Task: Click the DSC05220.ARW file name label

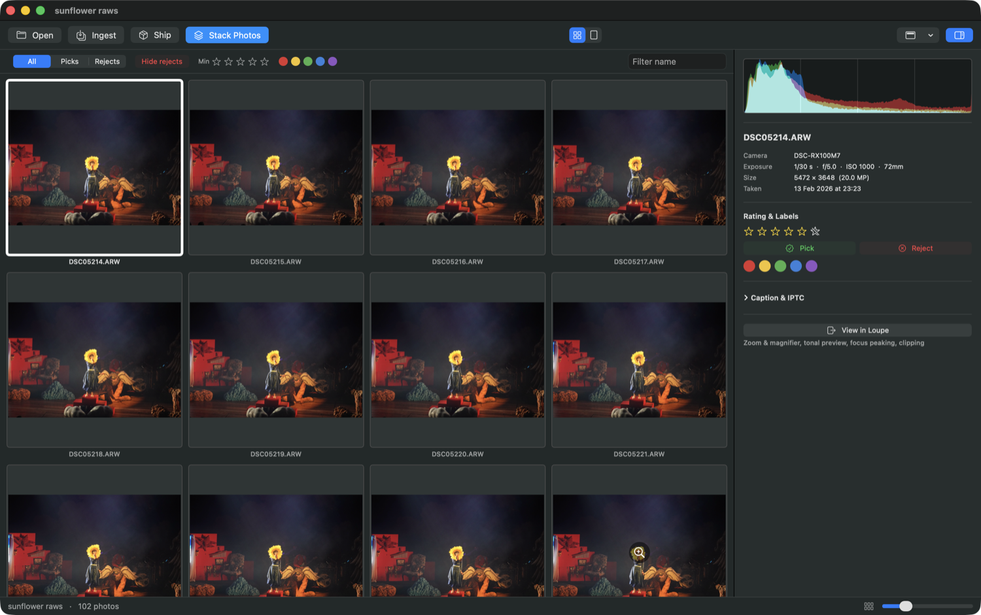Action: pos(458,454)
